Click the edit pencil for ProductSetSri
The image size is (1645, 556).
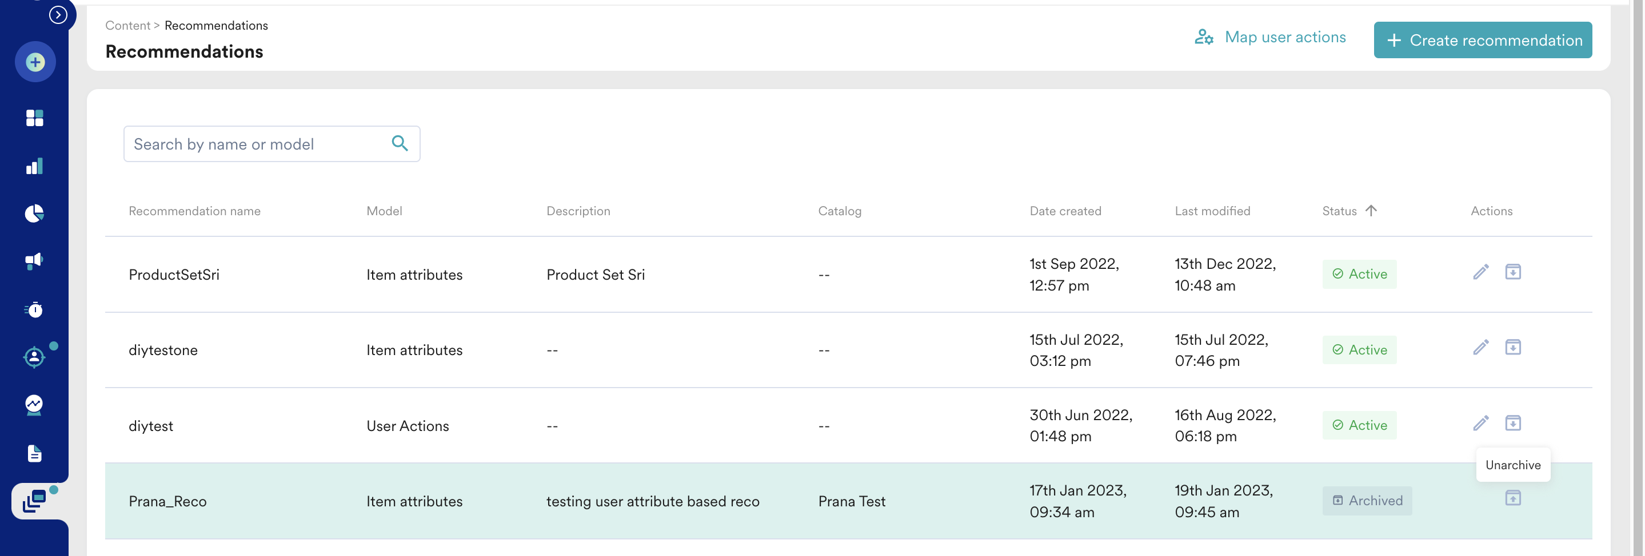1480,272
